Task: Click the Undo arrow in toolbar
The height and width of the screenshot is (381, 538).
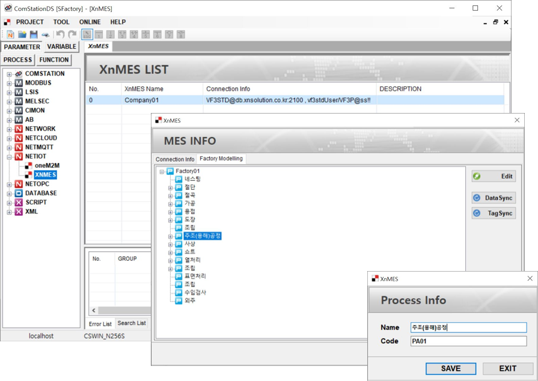Action: (x=60, y=35)
